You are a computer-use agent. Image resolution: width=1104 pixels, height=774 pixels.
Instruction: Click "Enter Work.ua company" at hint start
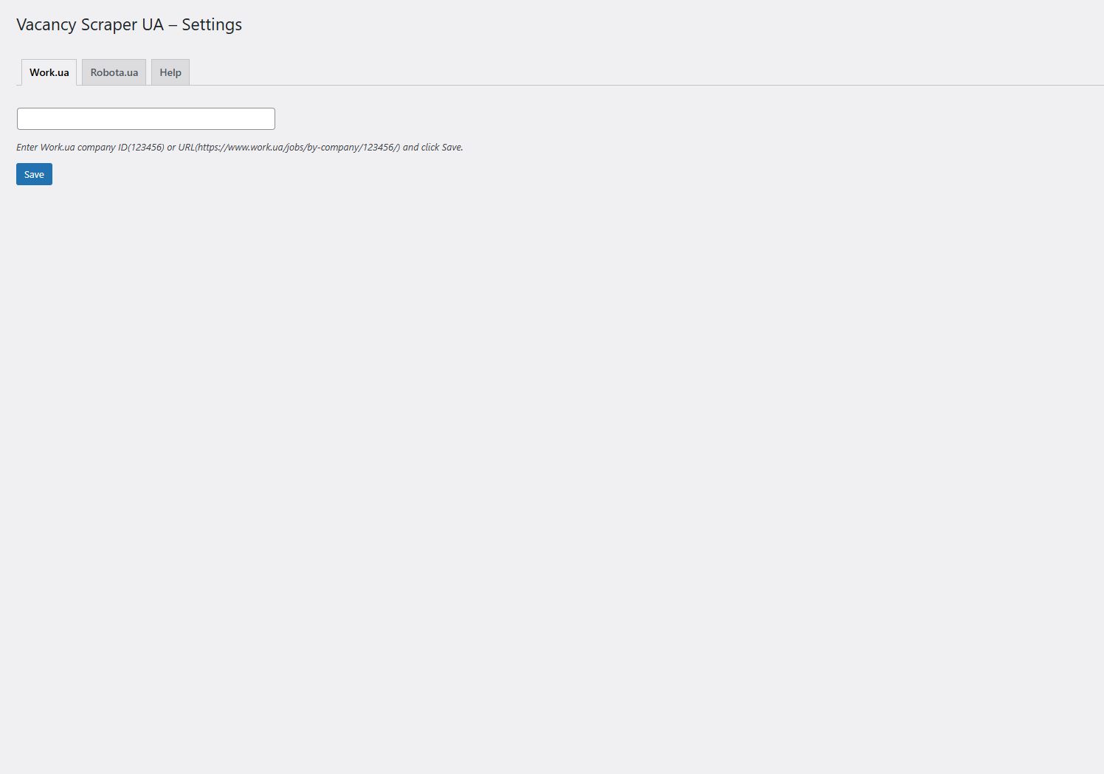66,148
